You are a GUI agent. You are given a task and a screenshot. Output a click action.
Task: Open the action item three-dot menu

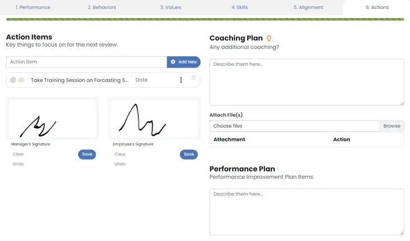tap(181, 80)
